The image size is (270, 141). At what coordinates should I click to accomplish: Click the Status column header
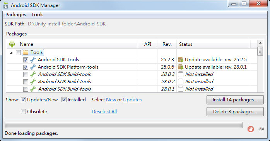coord(213,44)
